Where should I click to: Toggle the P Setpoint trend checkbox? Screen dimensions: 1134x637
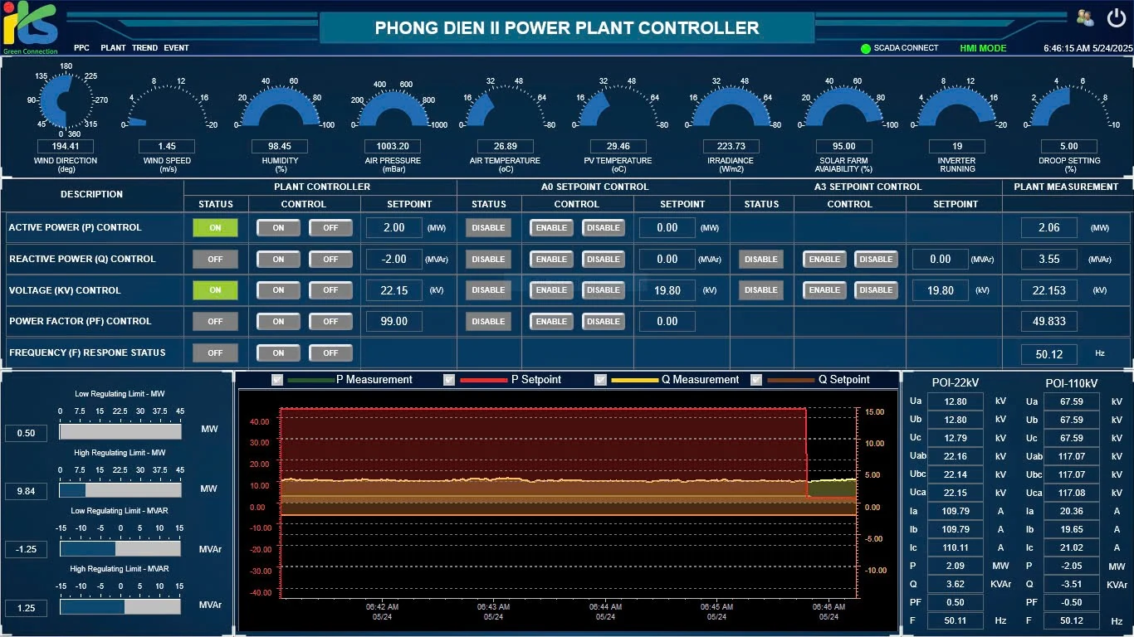coord(449,380)
